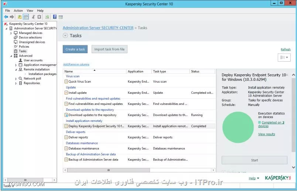Collapse the Virus scan group header

tap(73, 76)
